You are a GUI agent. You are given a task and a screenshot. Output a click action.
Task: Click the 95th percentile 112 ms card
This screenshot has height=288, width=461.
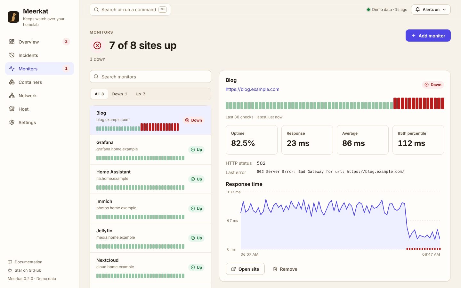(x=418, y=140)
